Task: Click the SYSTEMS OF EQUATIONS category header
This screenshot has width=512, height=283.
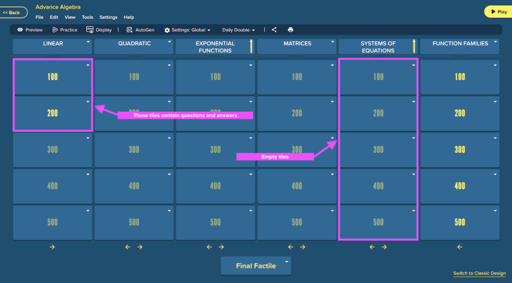Action: tap(378, 47)
